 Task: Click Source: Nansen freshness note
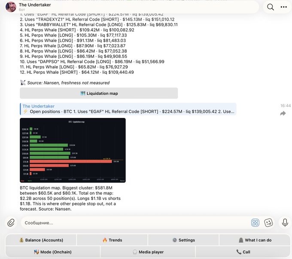pos(65,83)
